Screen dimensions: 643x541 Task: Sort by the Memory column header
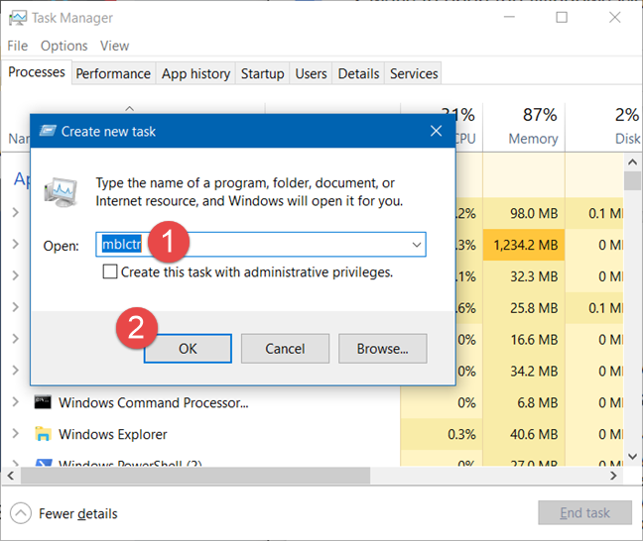coord(525,127)
